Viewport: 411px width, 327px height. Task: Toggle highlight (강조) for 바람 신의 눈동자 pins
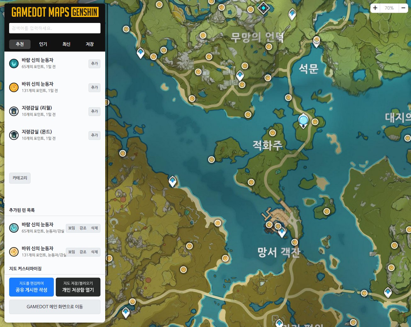(x=83, y=228)
